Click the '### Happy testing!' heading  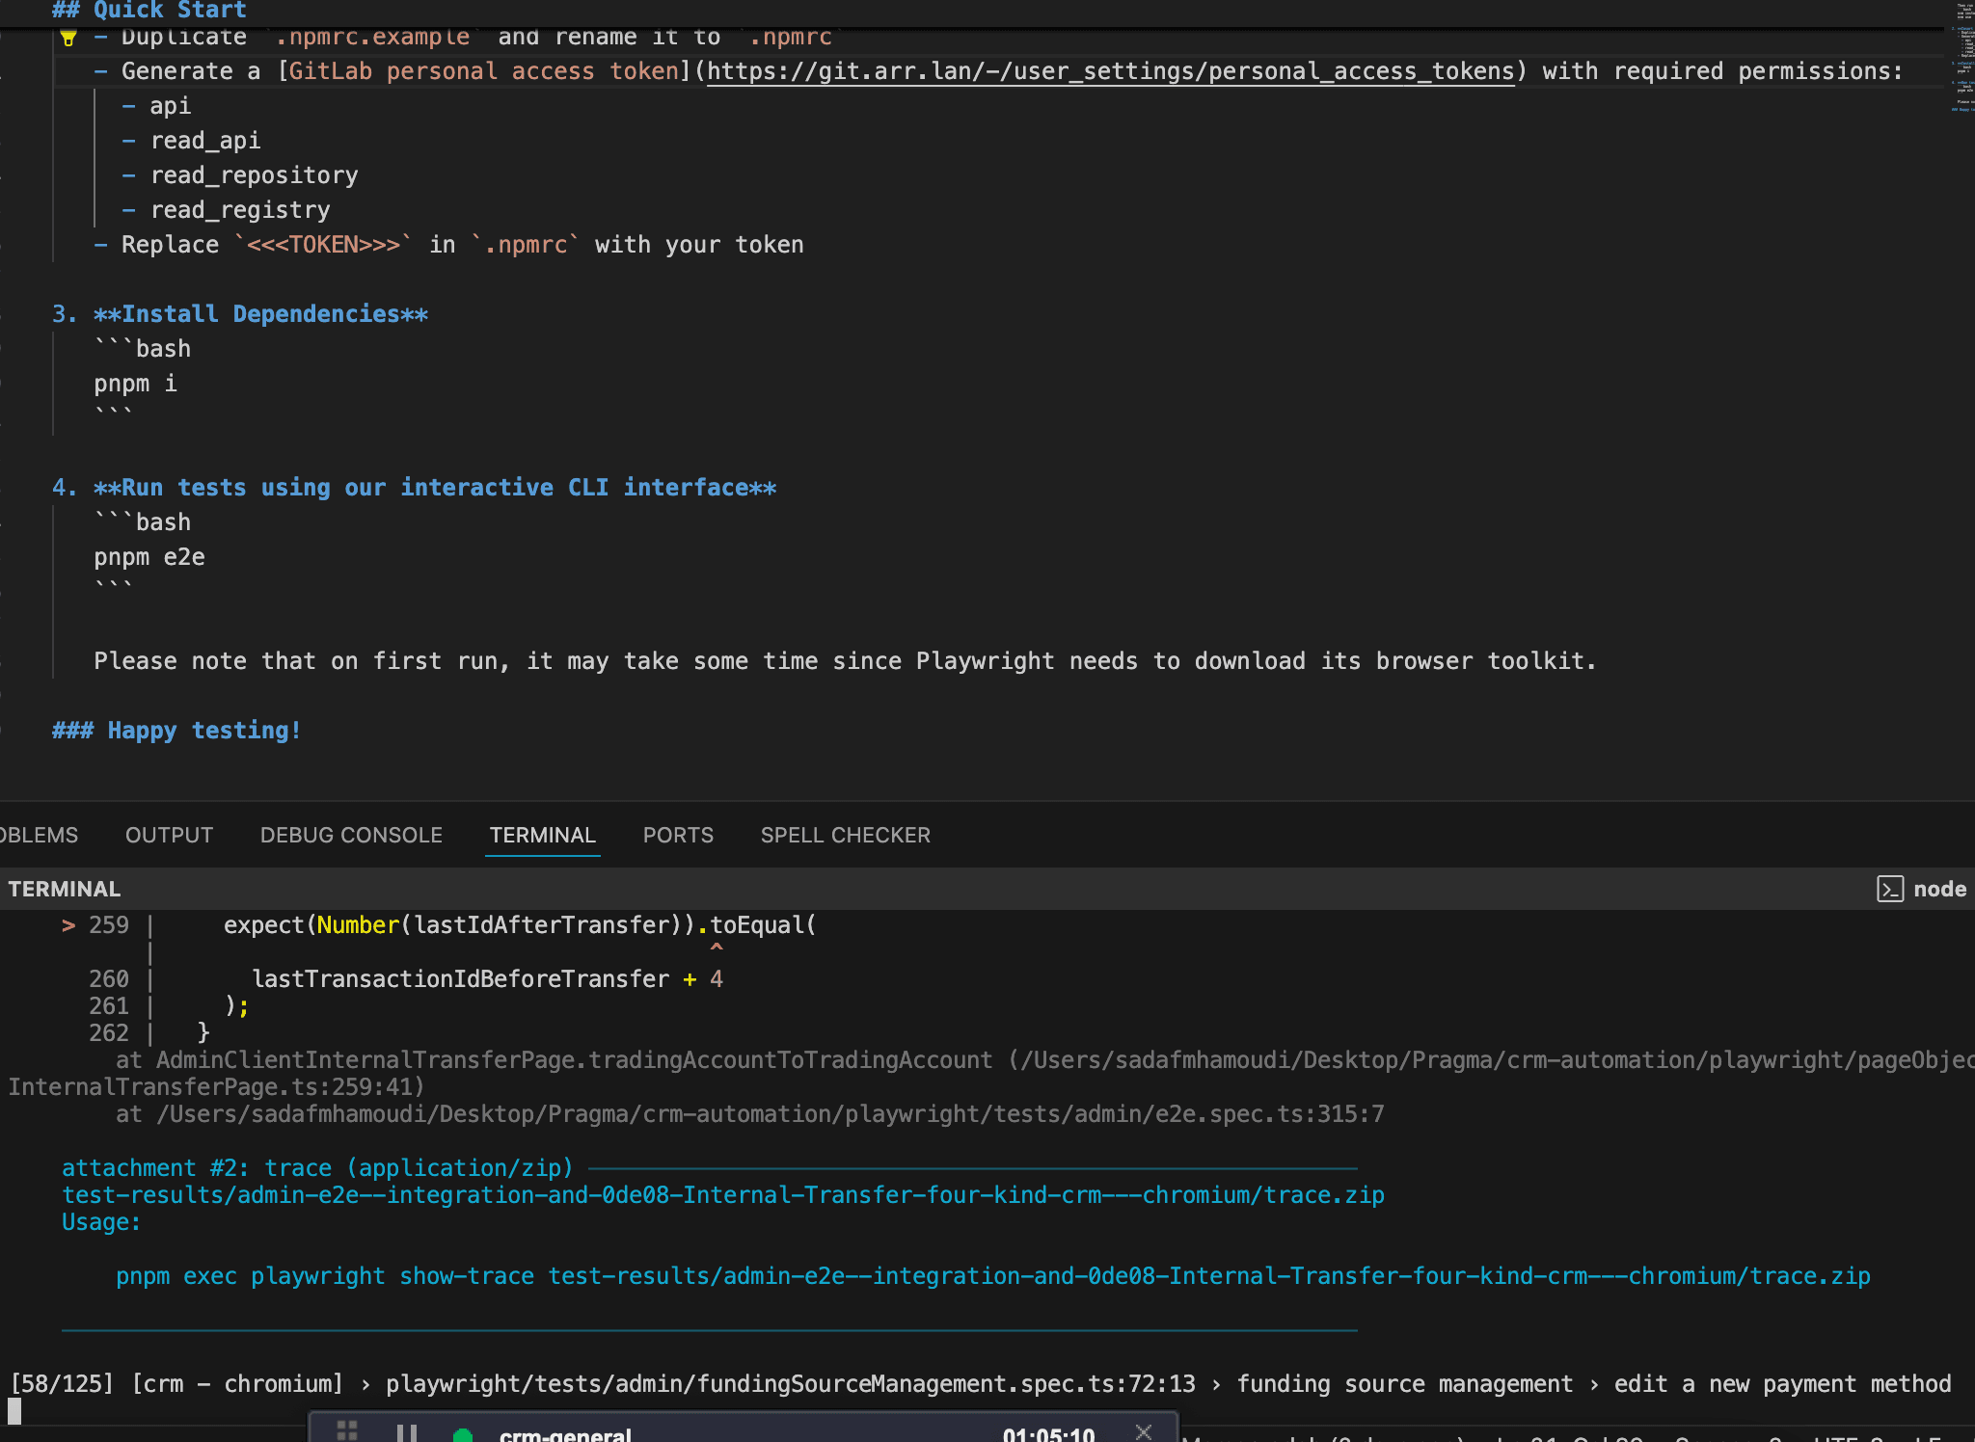point(176,731)
